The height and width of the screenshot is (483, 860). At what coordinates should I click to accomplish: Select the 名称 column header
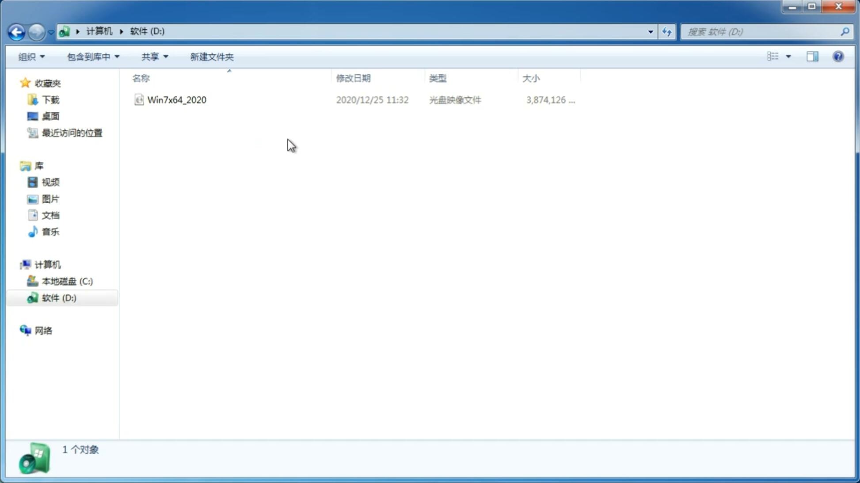coord(141,78)
